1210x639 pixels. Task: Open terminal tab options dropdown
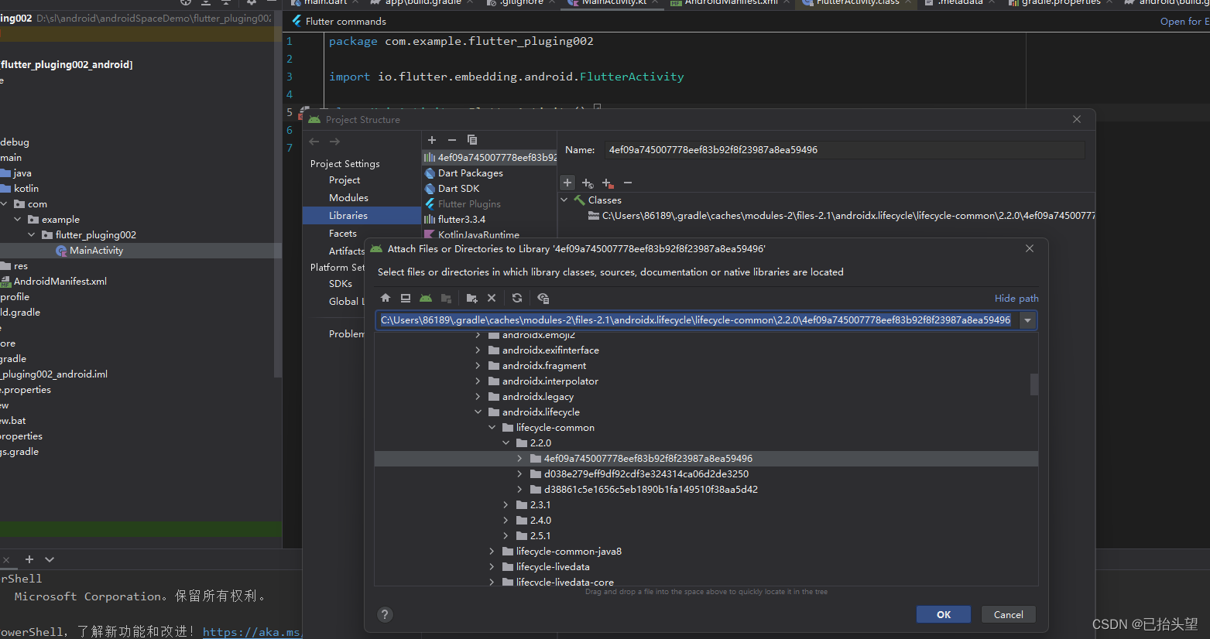pos(50,559)
